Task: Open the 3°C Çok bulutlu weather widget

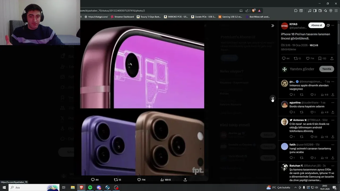Action: [278, 188]
